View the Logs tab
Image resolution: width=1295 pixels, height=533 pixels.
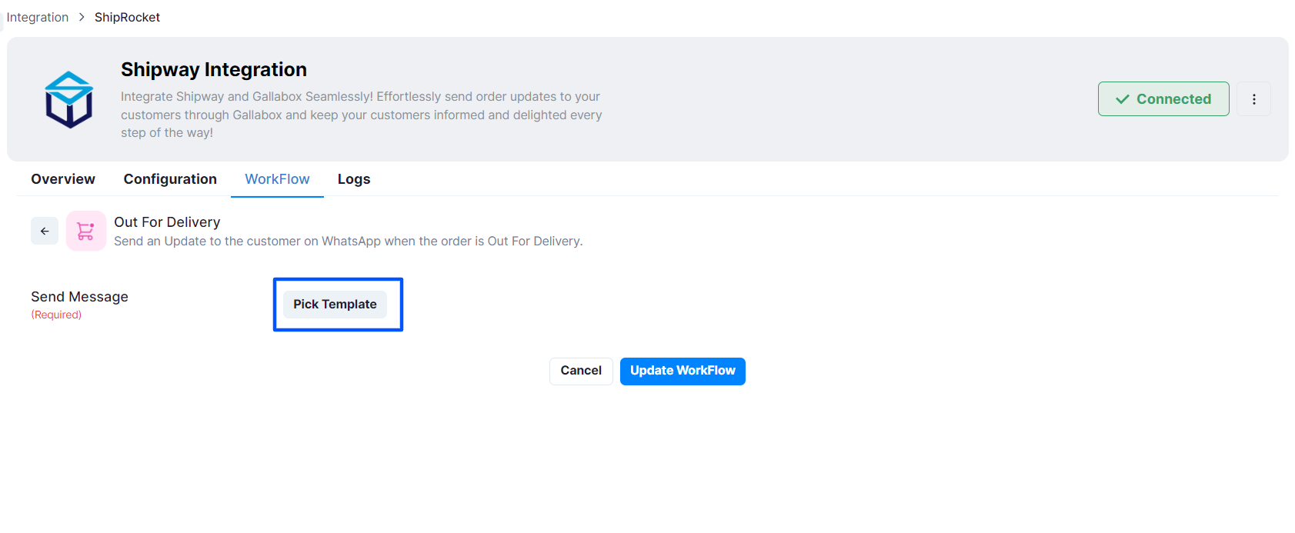coord(354,179)
